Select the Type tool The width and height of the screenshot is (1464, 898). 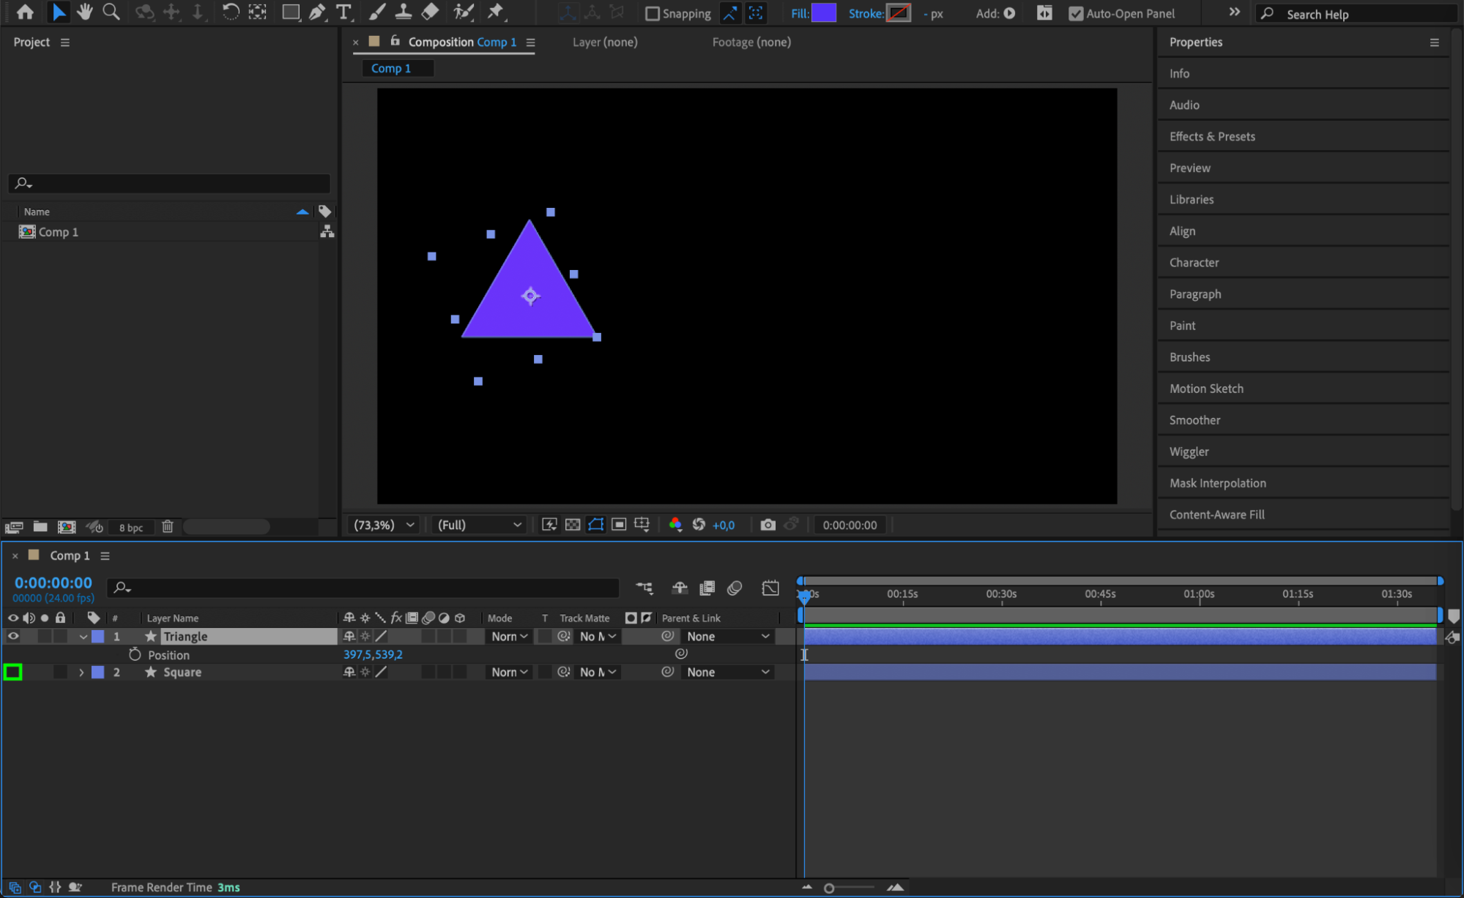click(343, 12)
